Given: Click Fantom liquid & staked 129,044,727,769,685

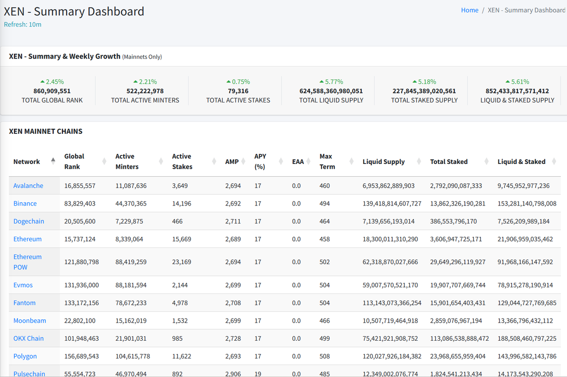Looking at the screenshot, I should [527, 303].
